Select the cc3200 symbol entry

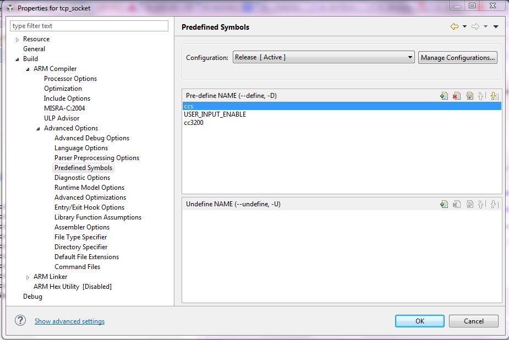point(194,123)
